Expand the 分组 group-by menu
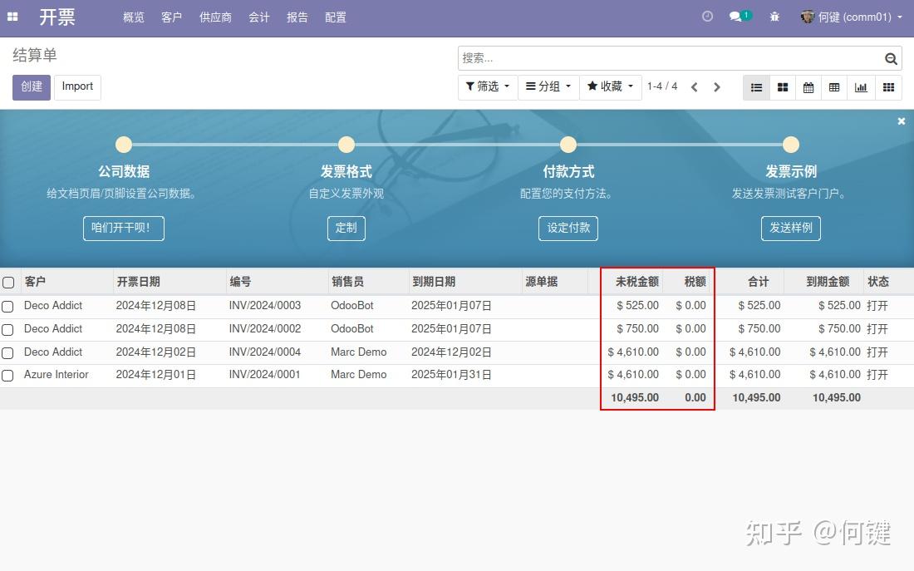 click(548, 86)
